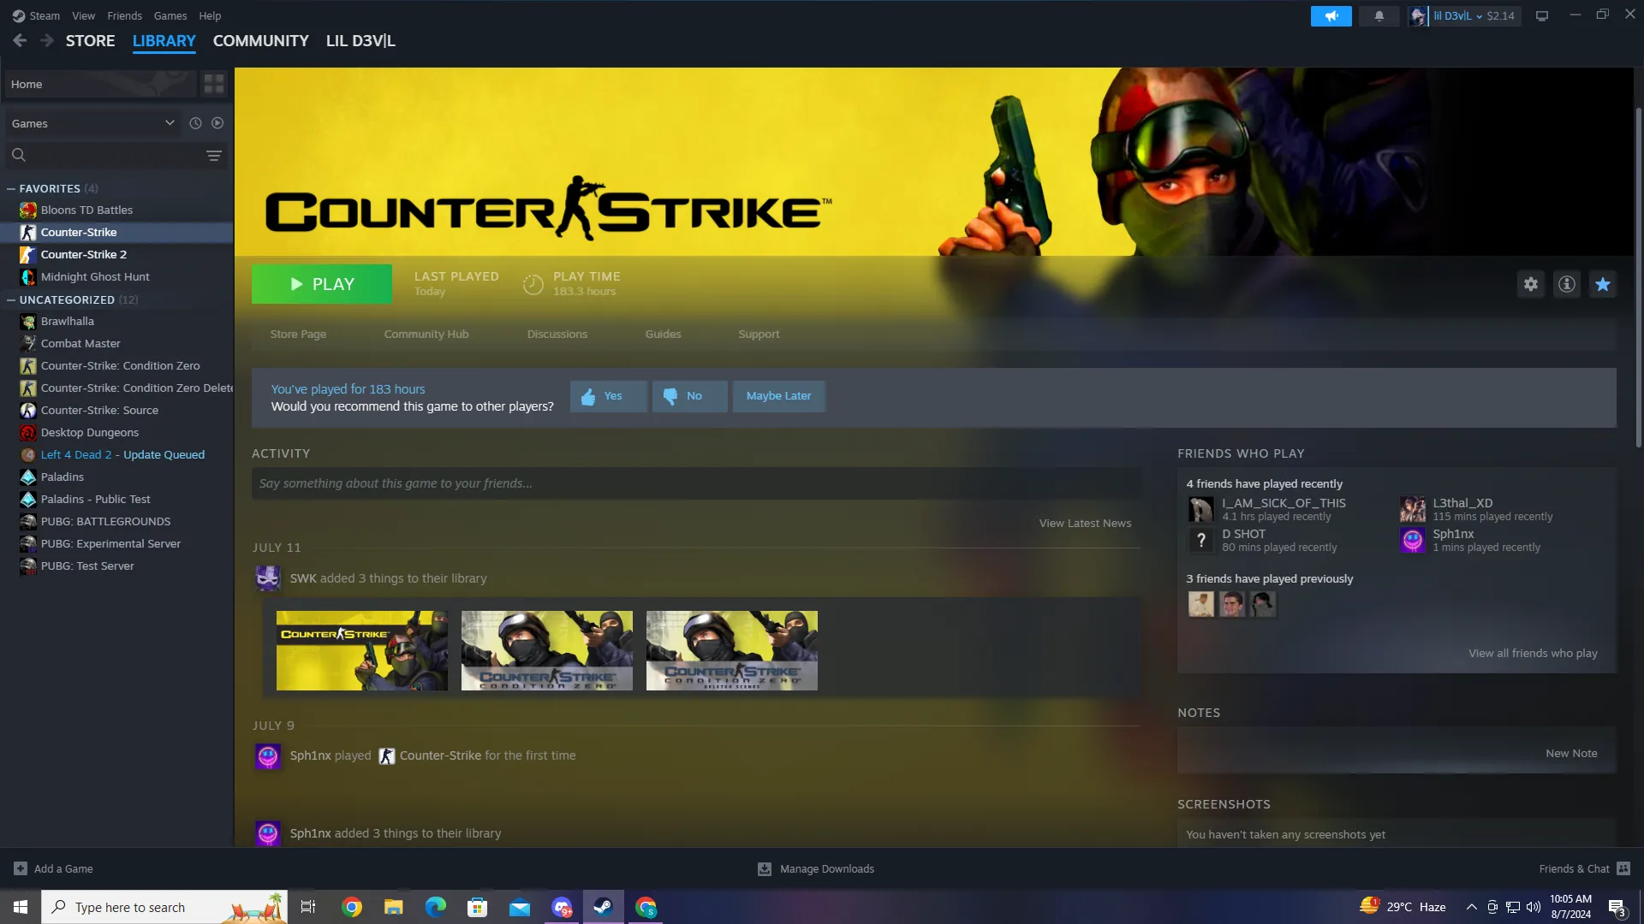Collapse the Uncategorized category

click(x=11, y=299)
